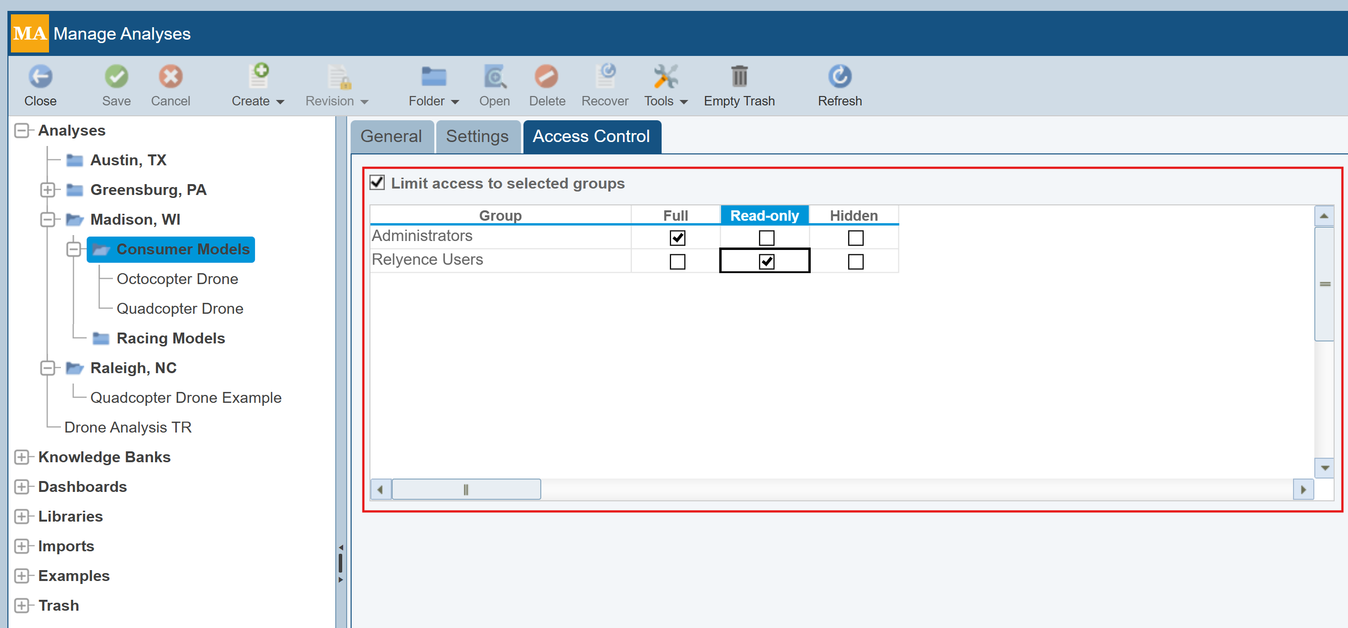
Task: Uncheck Limit access to selected groups
Action: coord(377,183)
